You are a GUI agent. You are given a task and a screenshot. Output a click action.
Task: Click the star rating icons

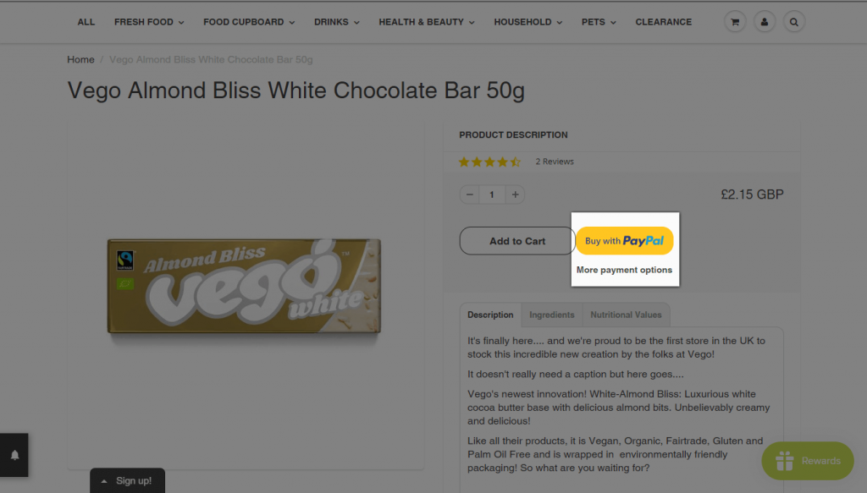point(489,162)
